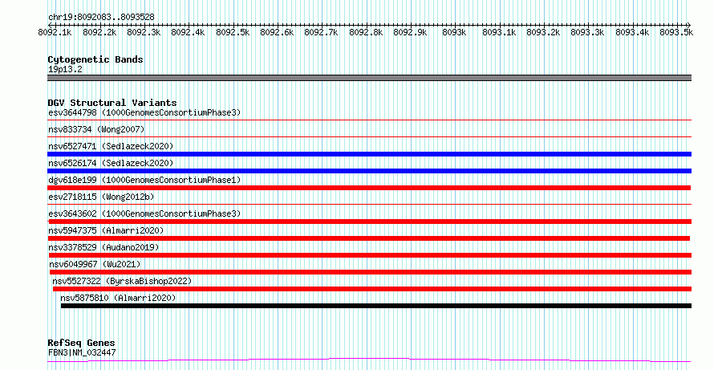This screenshot has width=714, height=370.
Task: Click ruler tick label 8092.1k
Action: click(55, 32)
